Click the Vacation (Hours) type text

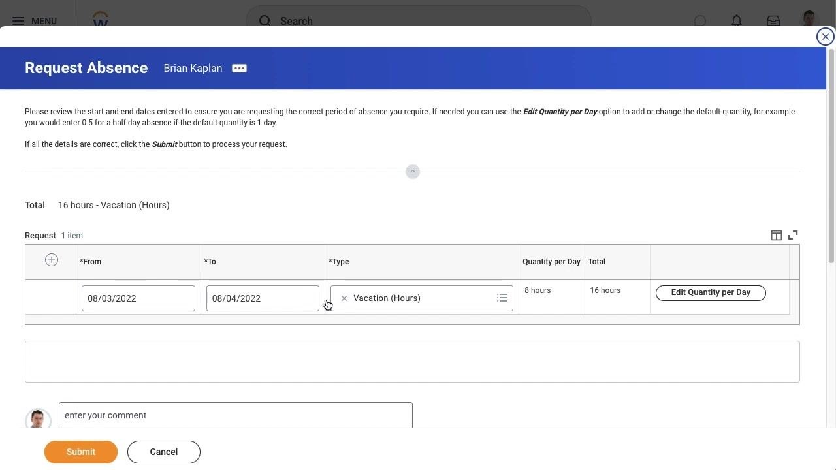tap(387, 298)
